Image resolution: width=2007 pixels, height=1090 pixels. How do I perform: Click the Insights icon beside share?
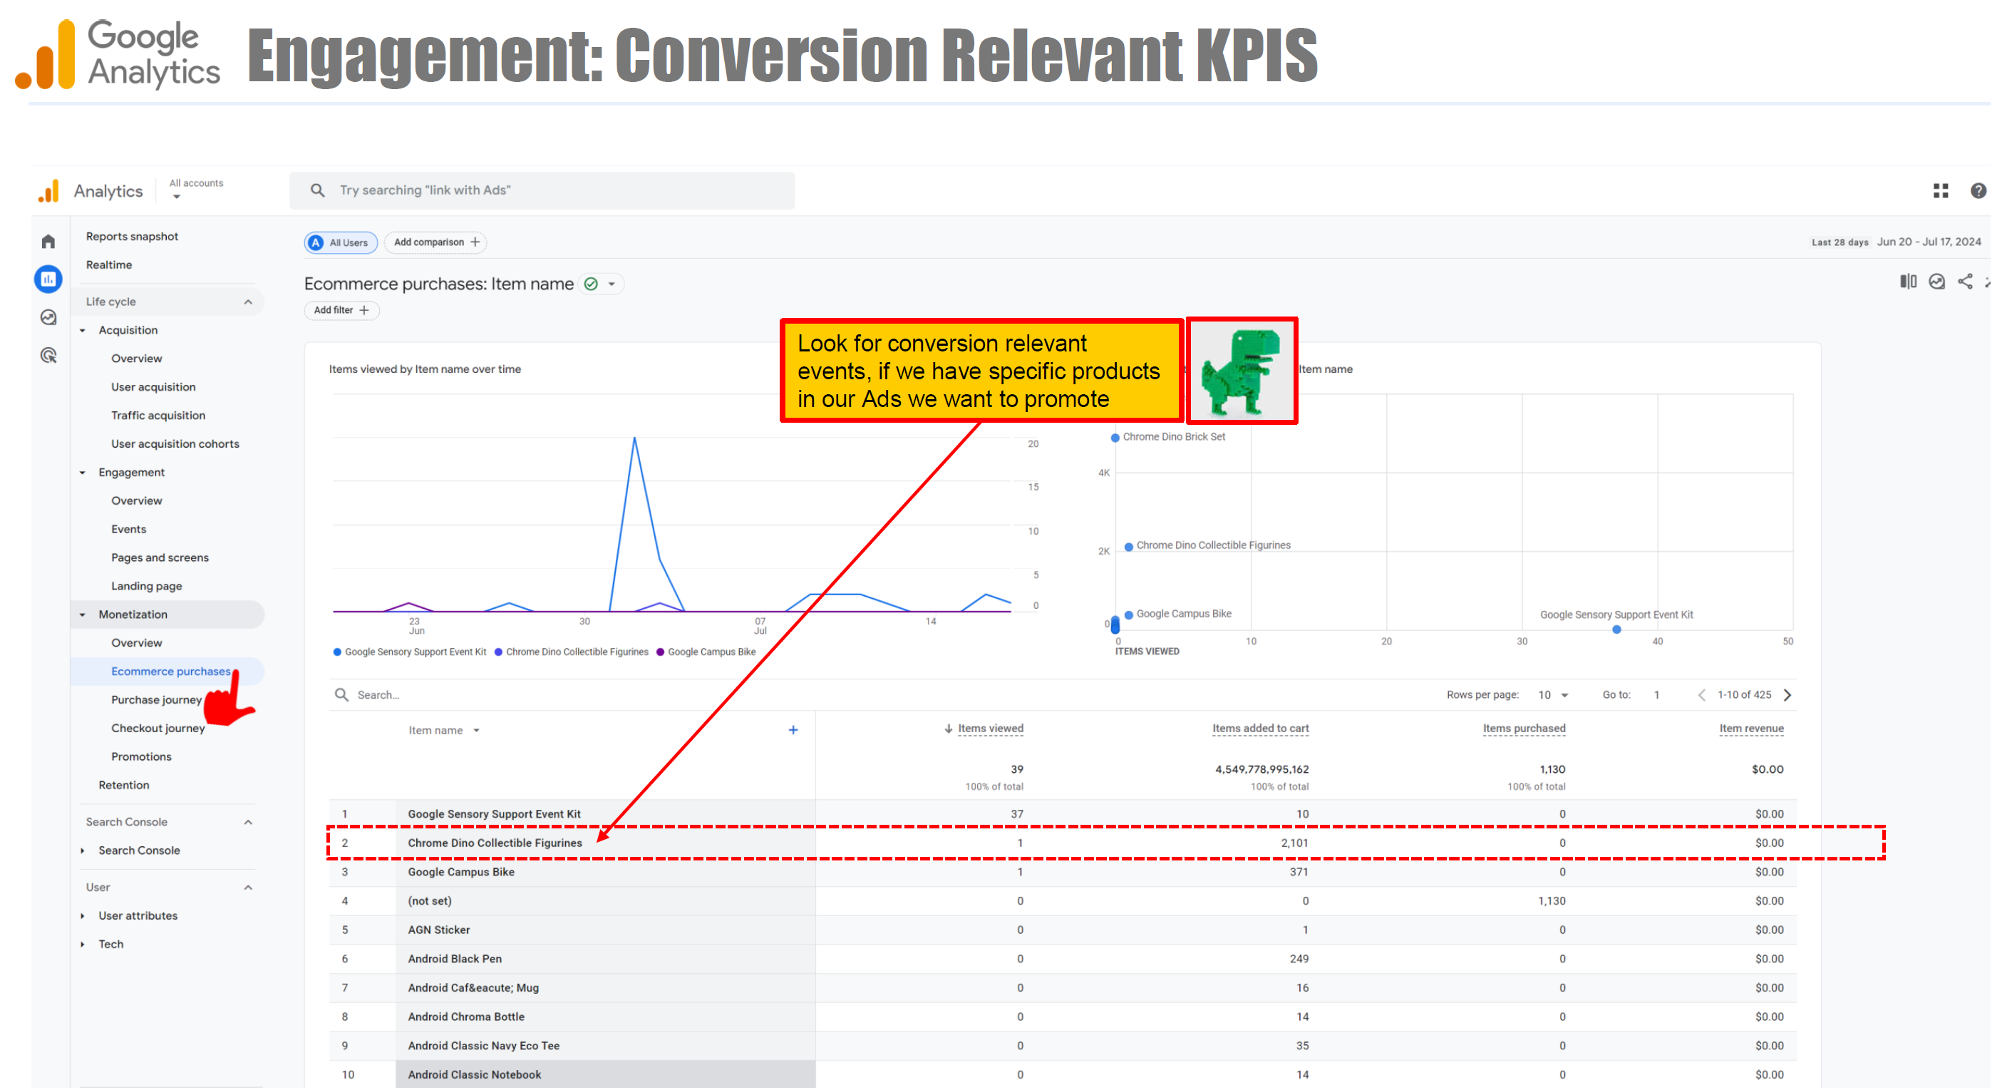1936,282
